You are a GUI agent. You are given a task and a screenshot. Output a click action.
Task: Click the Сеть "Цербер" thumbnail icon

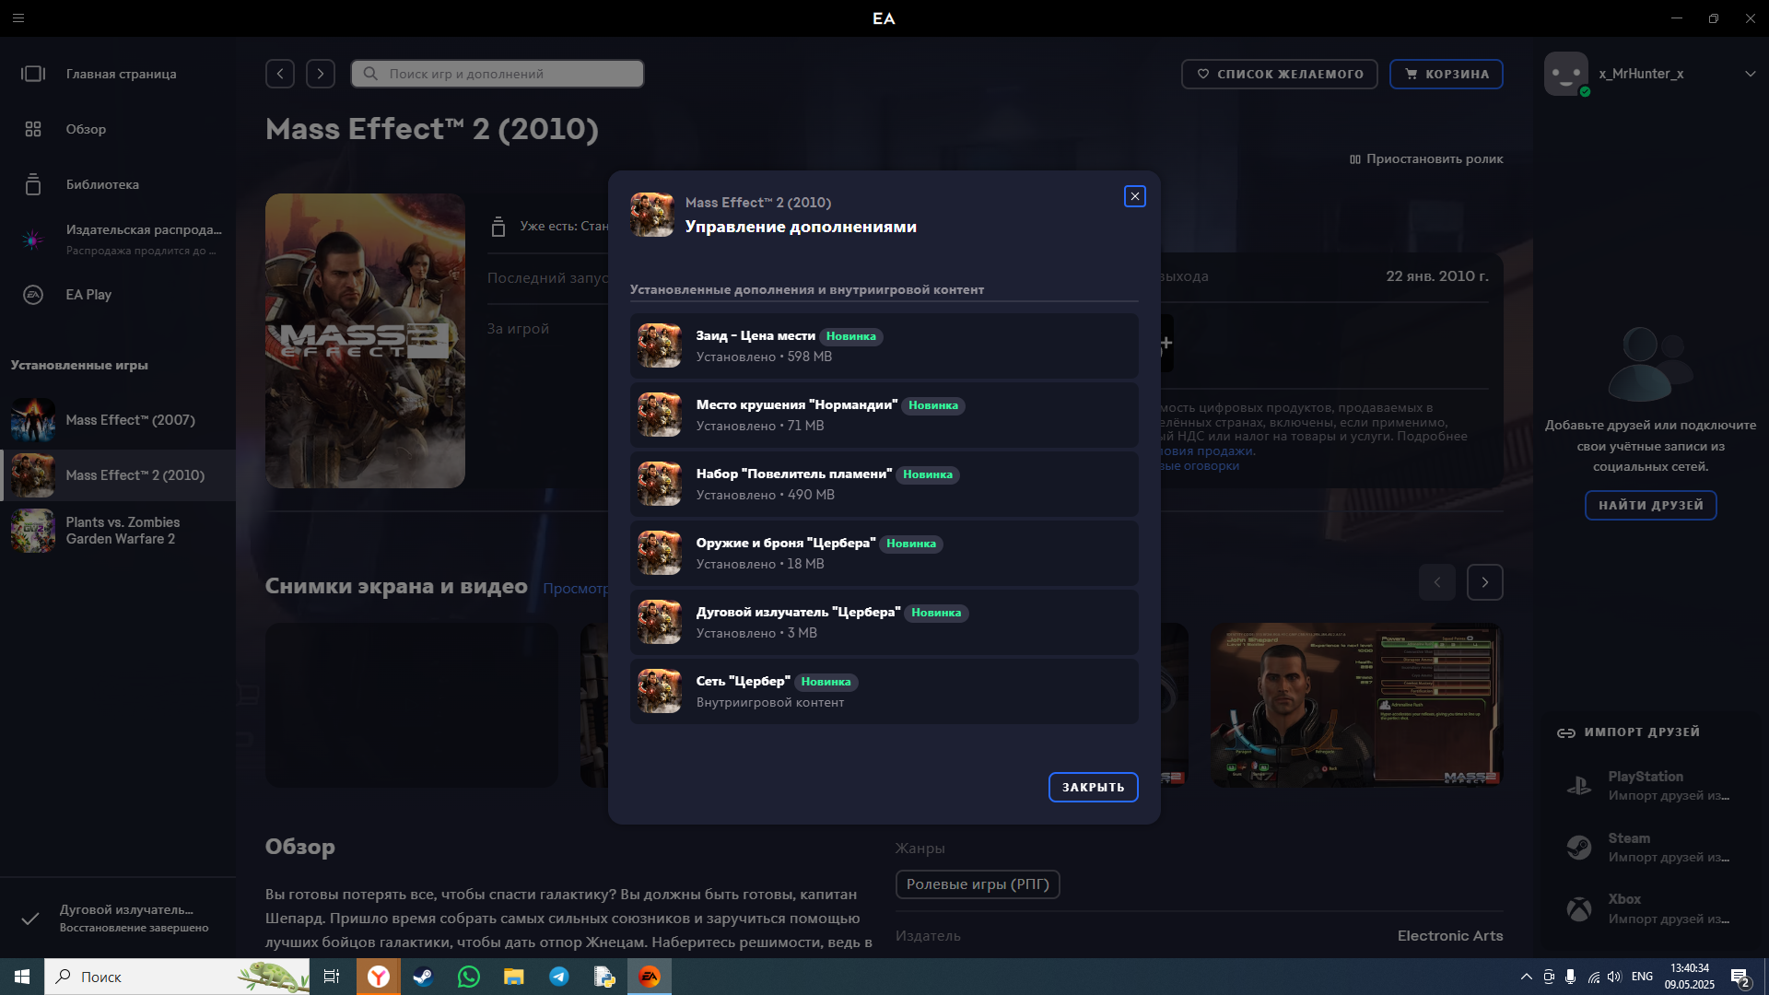pyautogui.click(x=660, y=692)
